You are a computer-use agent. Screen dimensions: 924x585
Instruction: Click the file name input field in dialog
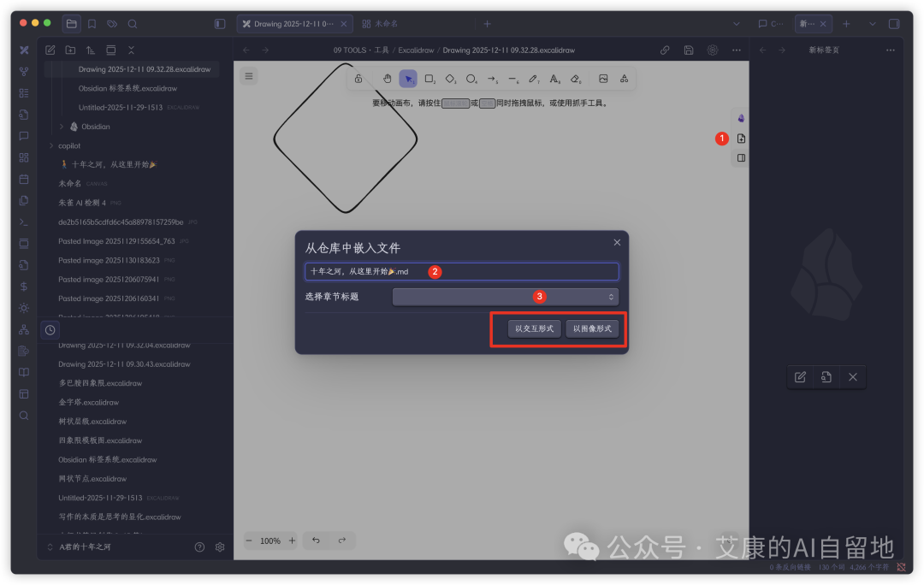click(462, 272)
